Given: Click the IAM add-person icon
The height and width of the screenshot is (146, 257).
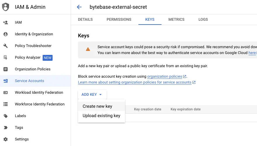Looking at the screenshot, I should (6, 22).
